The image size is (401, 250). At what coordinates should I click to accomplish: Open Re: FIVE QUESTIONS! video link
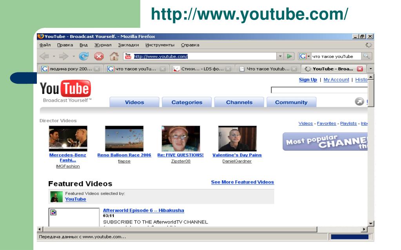click(181, 155)
